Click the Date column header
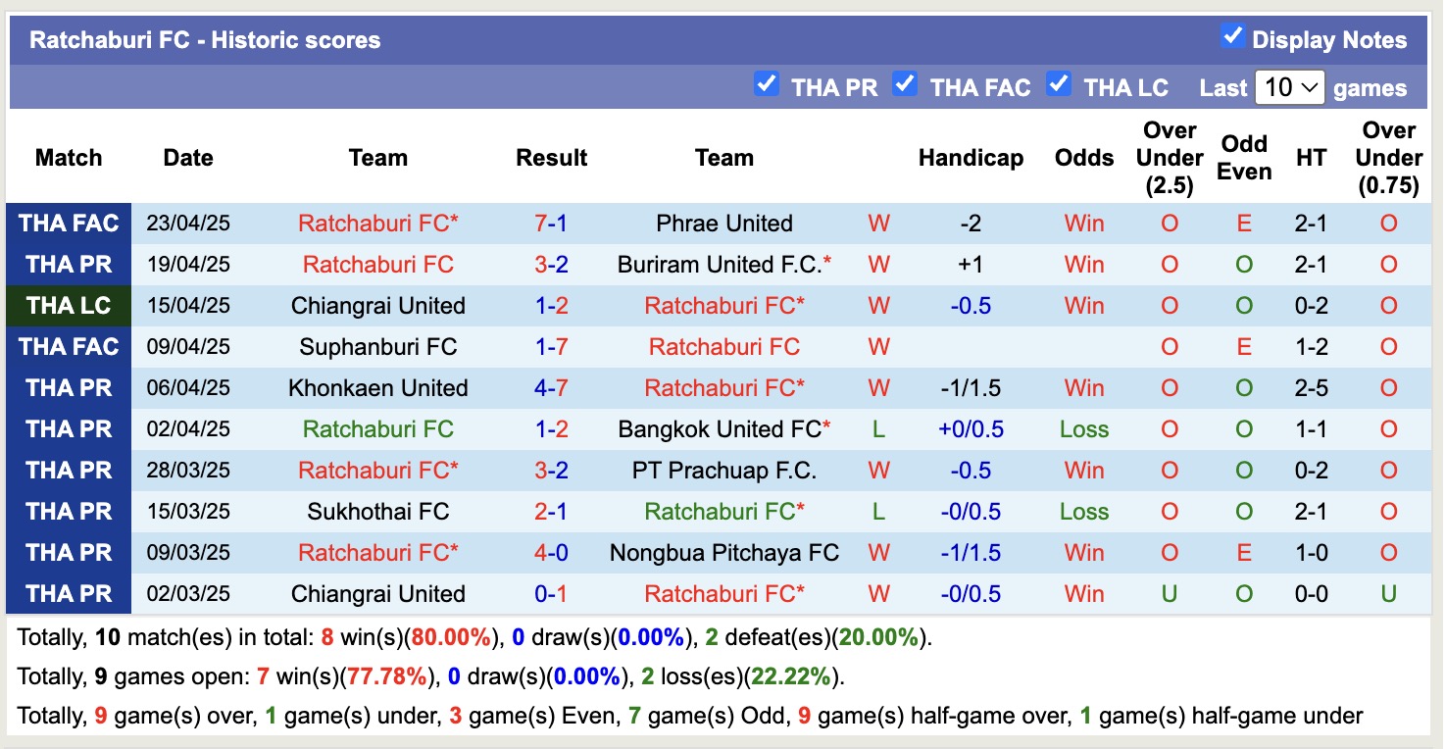Screen dimensions: 1445x749 pyautogui.click(x=187, y=157)
